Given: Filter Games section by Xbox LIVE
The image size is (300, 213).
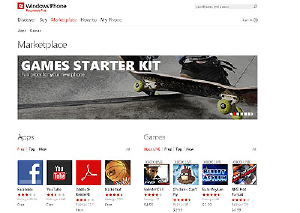Looking at the screenshot, I should (x=152, y=149).
